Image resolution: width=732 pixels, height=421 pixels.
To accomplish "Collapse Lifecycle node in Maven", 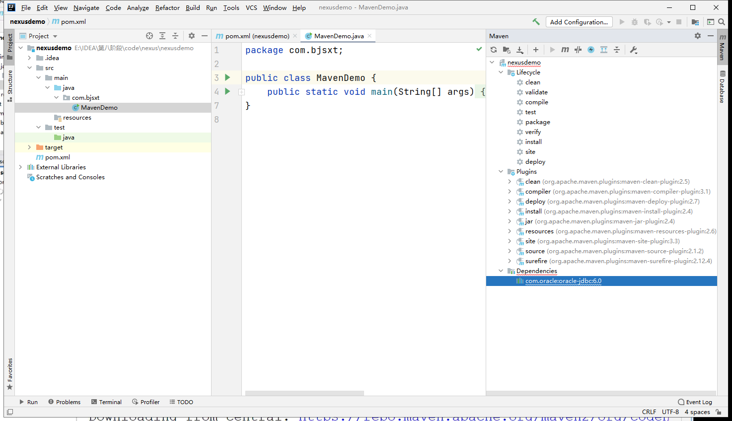I will tap(501, 72).
